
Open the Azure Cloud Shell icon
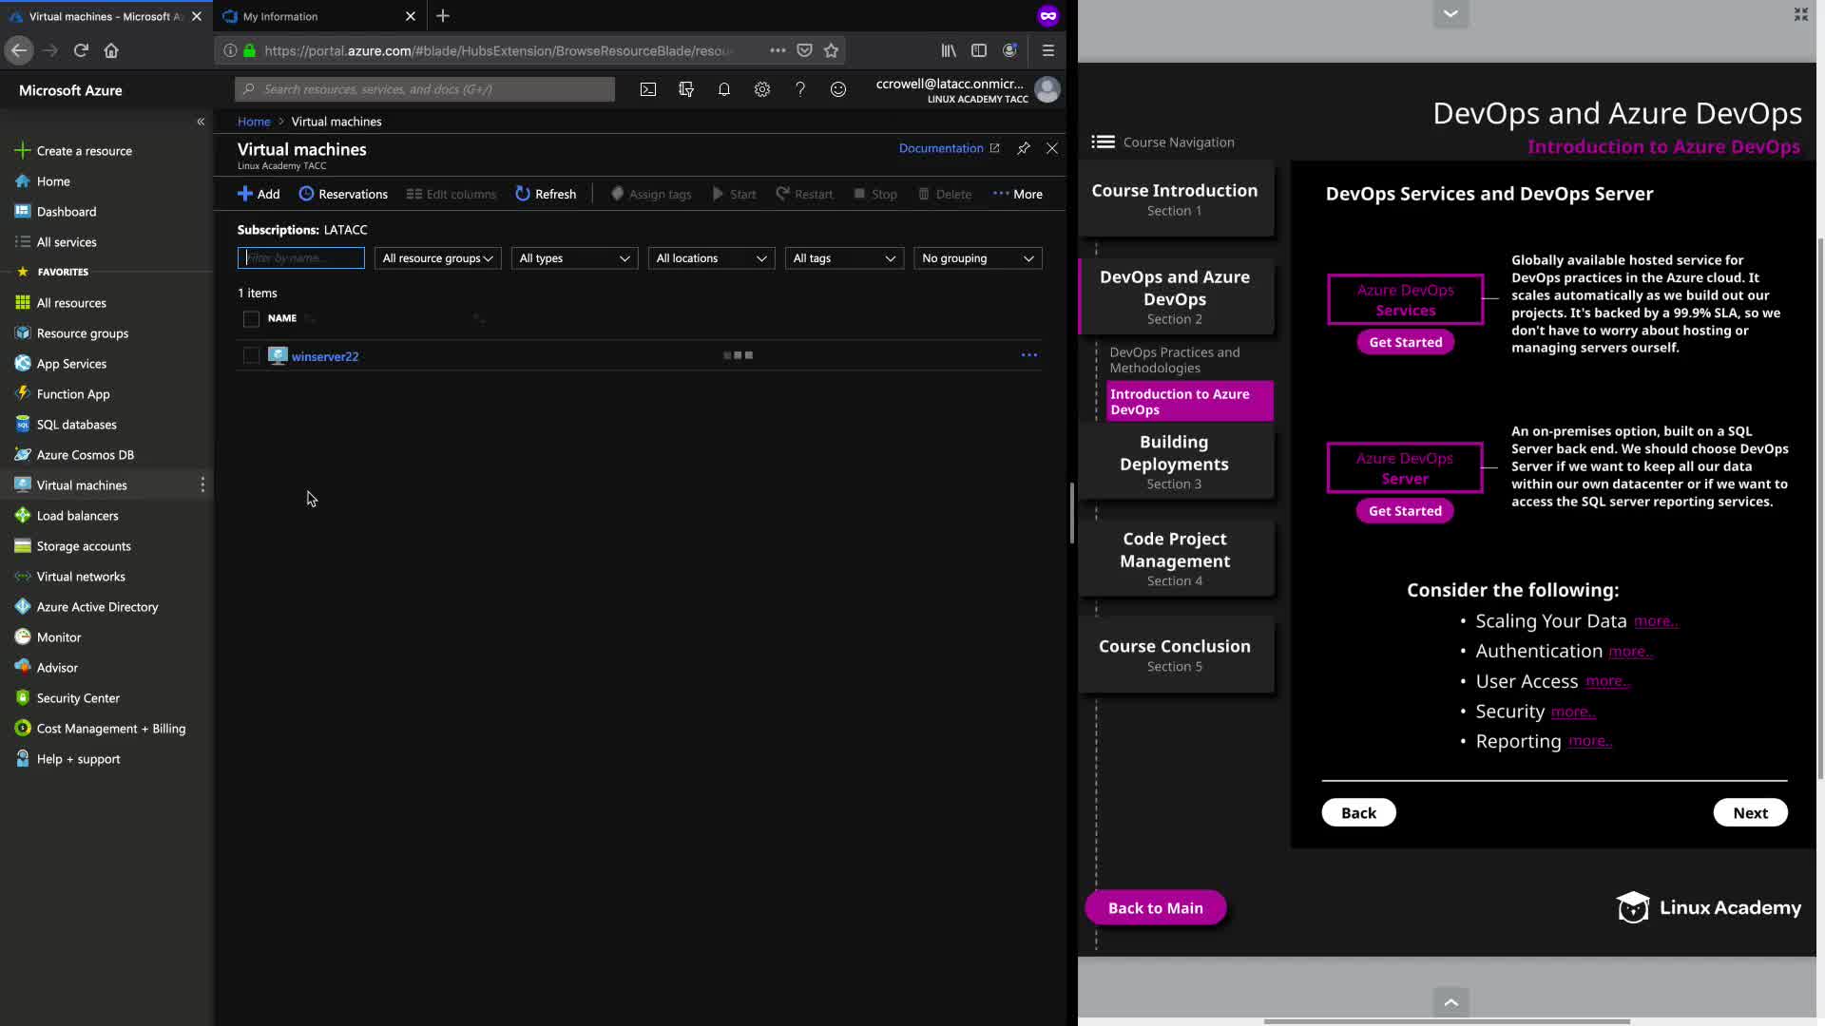tap(647, 89)
